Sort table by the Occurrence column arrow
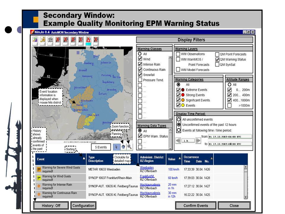 [x=212, y=158]
